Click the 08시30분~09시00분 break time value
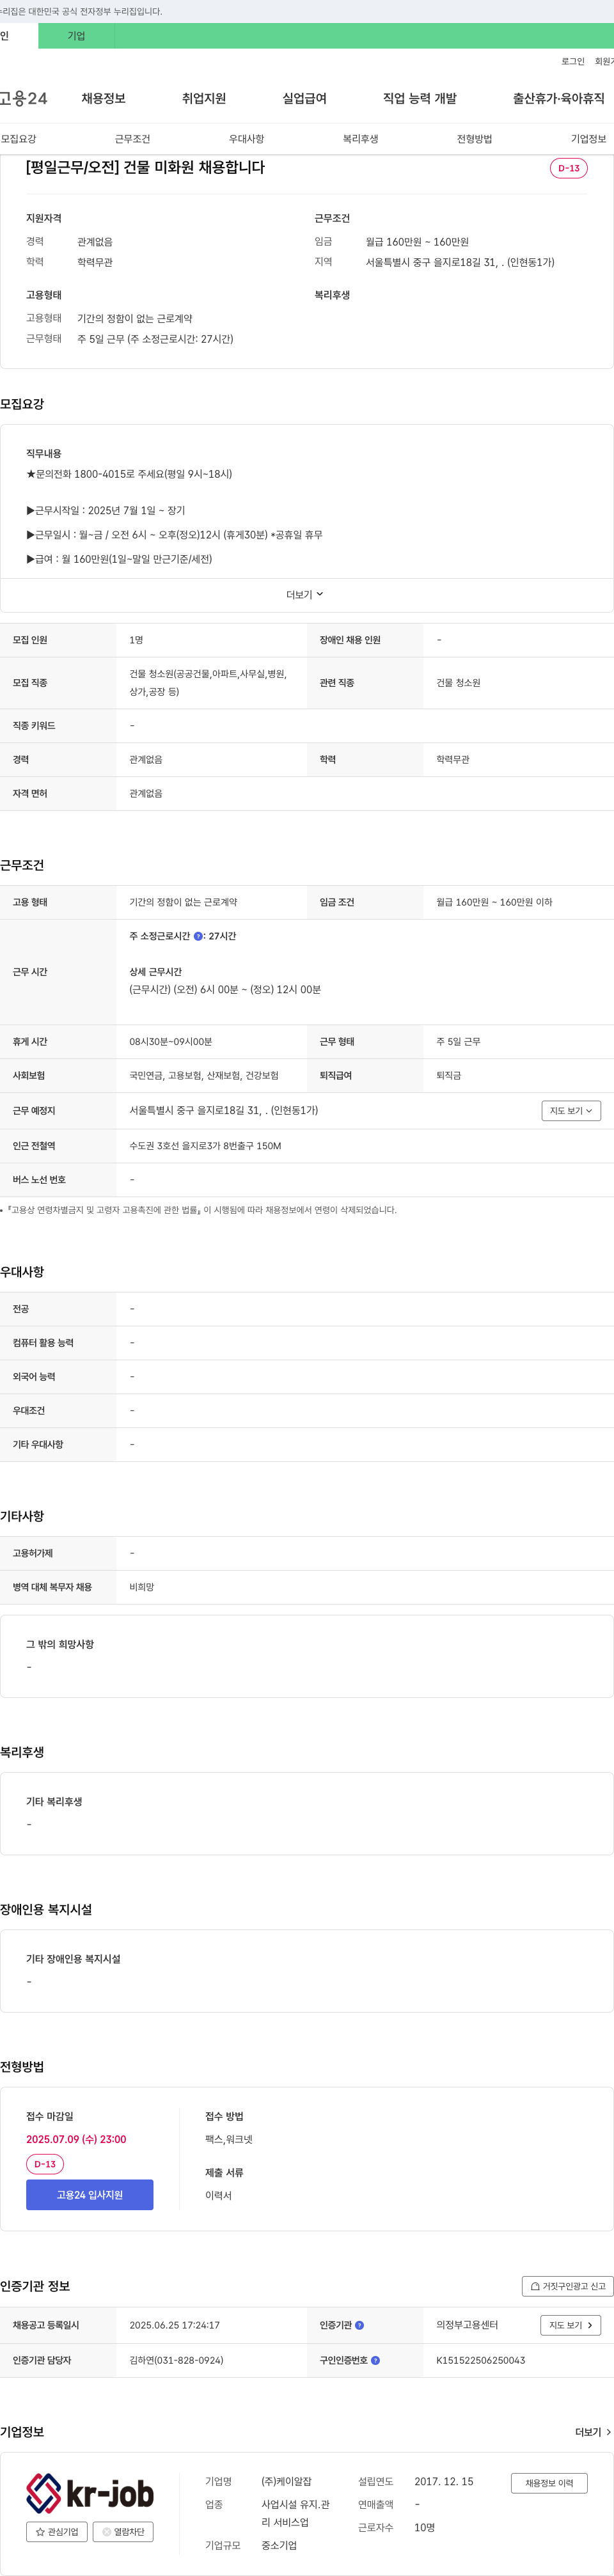The width and height of the screenshot is (614, 2576). (x=170, y=1041)
